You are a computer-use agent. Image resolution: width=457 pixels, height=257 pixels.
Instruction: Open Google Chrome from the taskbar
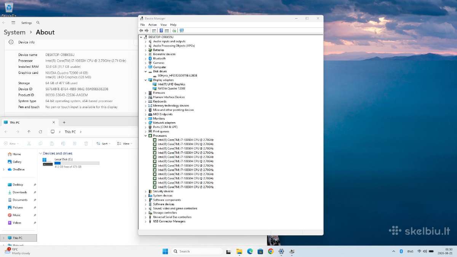pos(271,251)
